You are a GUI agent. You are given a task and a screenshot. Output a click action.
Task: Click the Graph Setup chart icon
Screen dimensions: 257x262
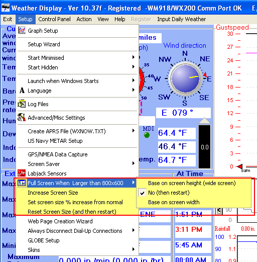pos(22,31)
